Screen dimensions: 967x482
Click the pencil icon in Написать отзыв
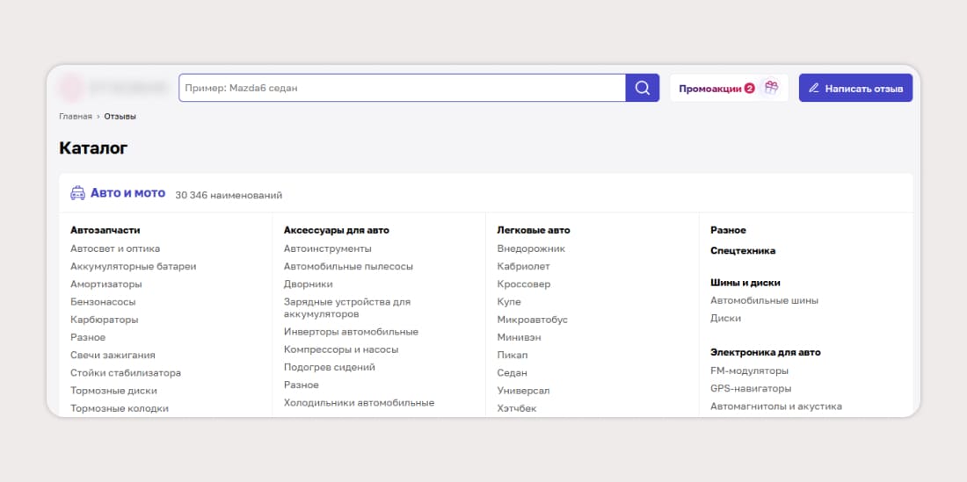814,88
